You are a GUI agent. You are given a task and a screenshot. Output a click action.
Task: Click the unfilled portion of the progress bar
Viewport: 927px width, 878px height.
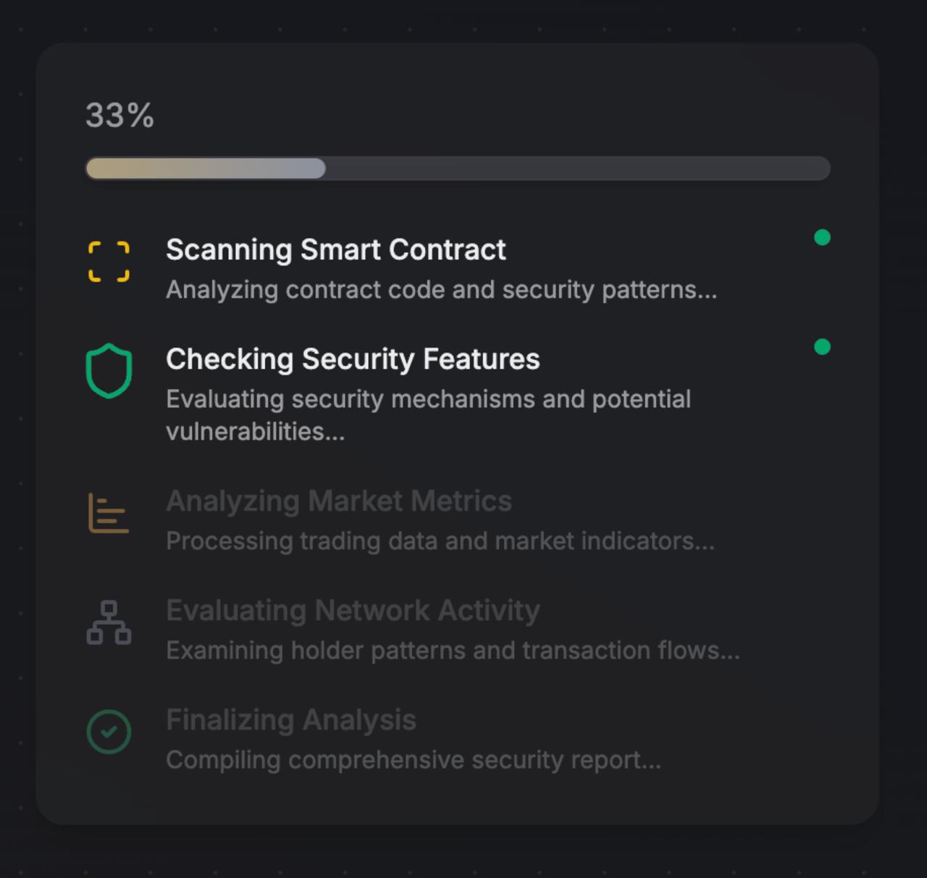578,169
